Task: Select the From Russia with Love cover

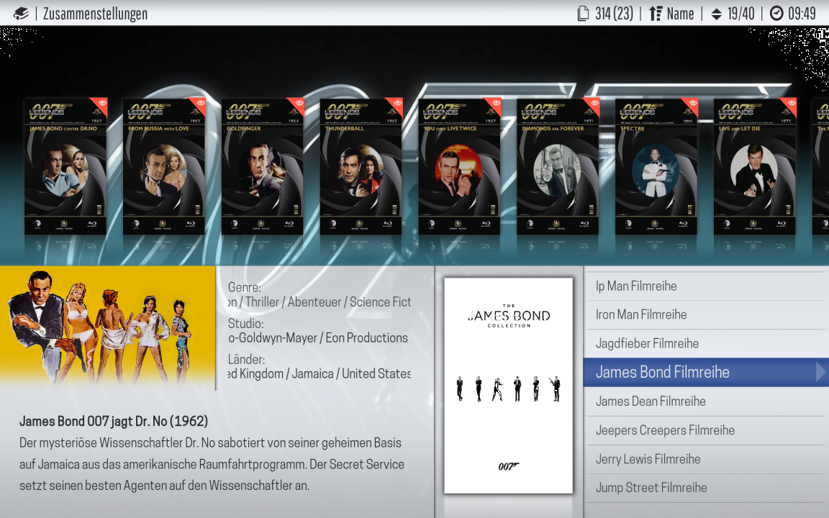Action: [x=164, y=166]
